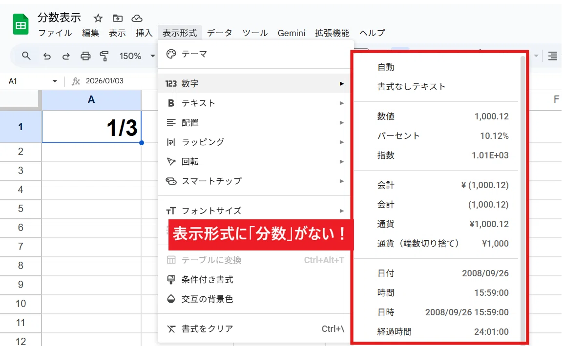Choose 指数 1.01E+03 format
Image resolution: width=563 pixels, height=346 pixels.
tap(436, 155)
